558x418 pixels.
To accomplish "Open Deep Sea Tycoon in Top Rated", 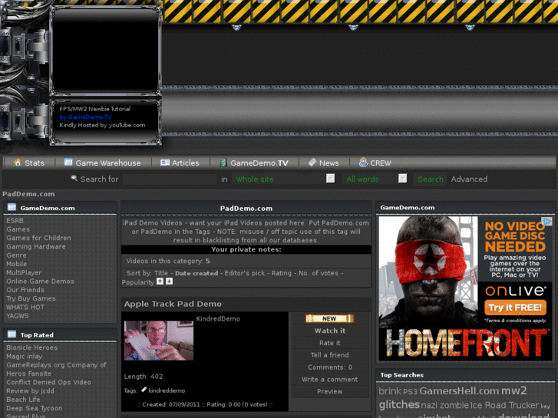I will [35, 408].
